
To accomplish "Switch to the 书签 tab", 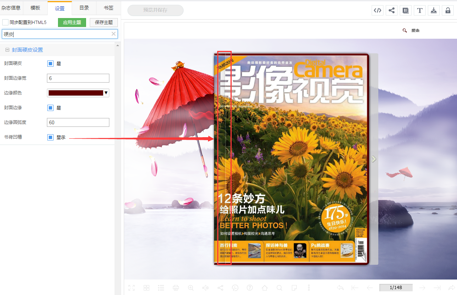I will 109,8.
